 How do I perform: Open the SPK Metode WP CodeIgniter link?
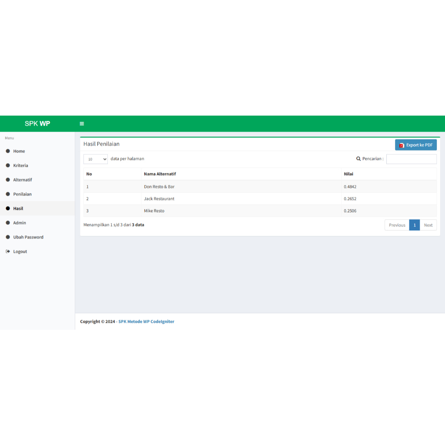point(146,322)
